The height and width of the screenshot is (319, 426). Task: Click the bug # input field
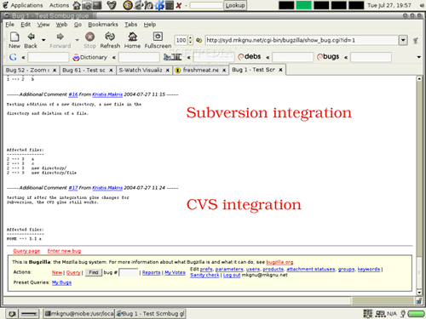click(129, 273)
